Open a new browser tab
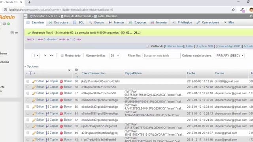 tap(29, 2)
